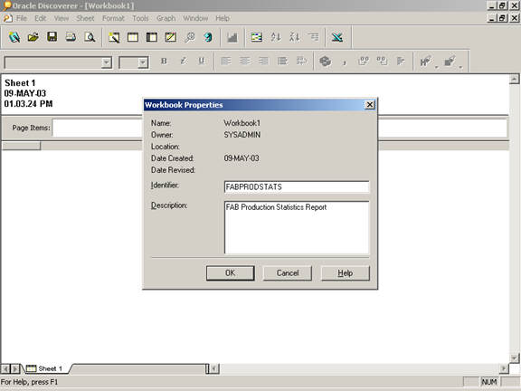Click the workbook document icon beside File
The height and width of the screenshot is (391, 521).
point(7,18)
